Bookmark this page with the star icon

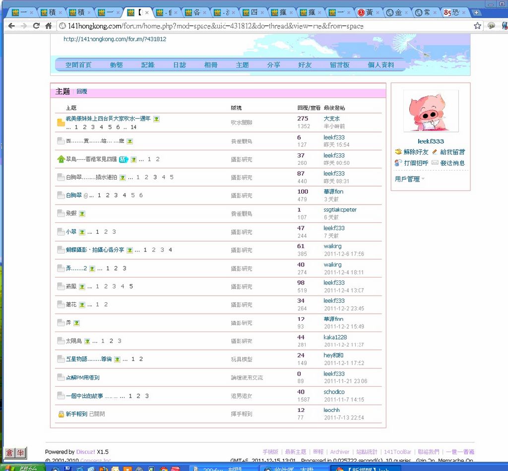[x=477, y=26]
